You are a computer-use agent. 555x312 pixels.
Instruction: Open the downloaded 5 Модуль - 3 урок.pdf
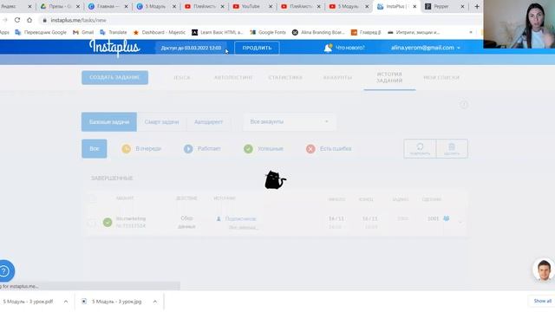28,302
